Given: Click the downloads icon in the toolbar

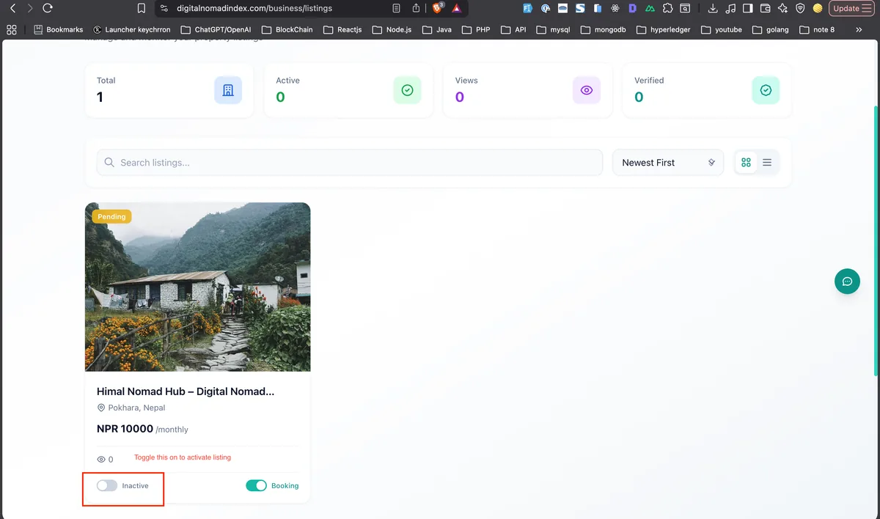Looking at the screenshot, I should point(713,7).
